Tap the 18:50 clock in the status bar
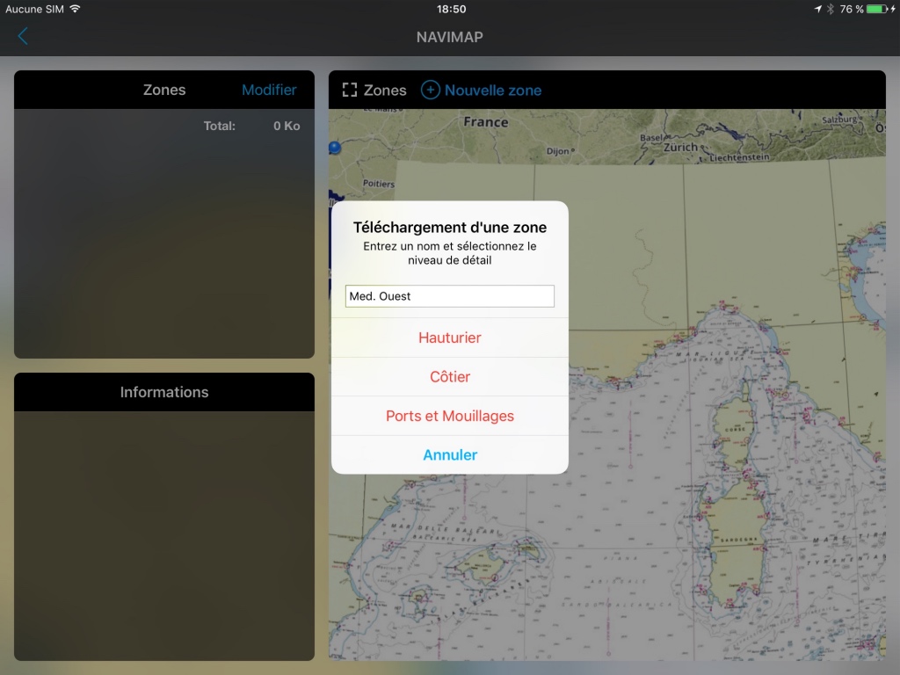The height and width of the screenshot is (675, 900). 451,9
